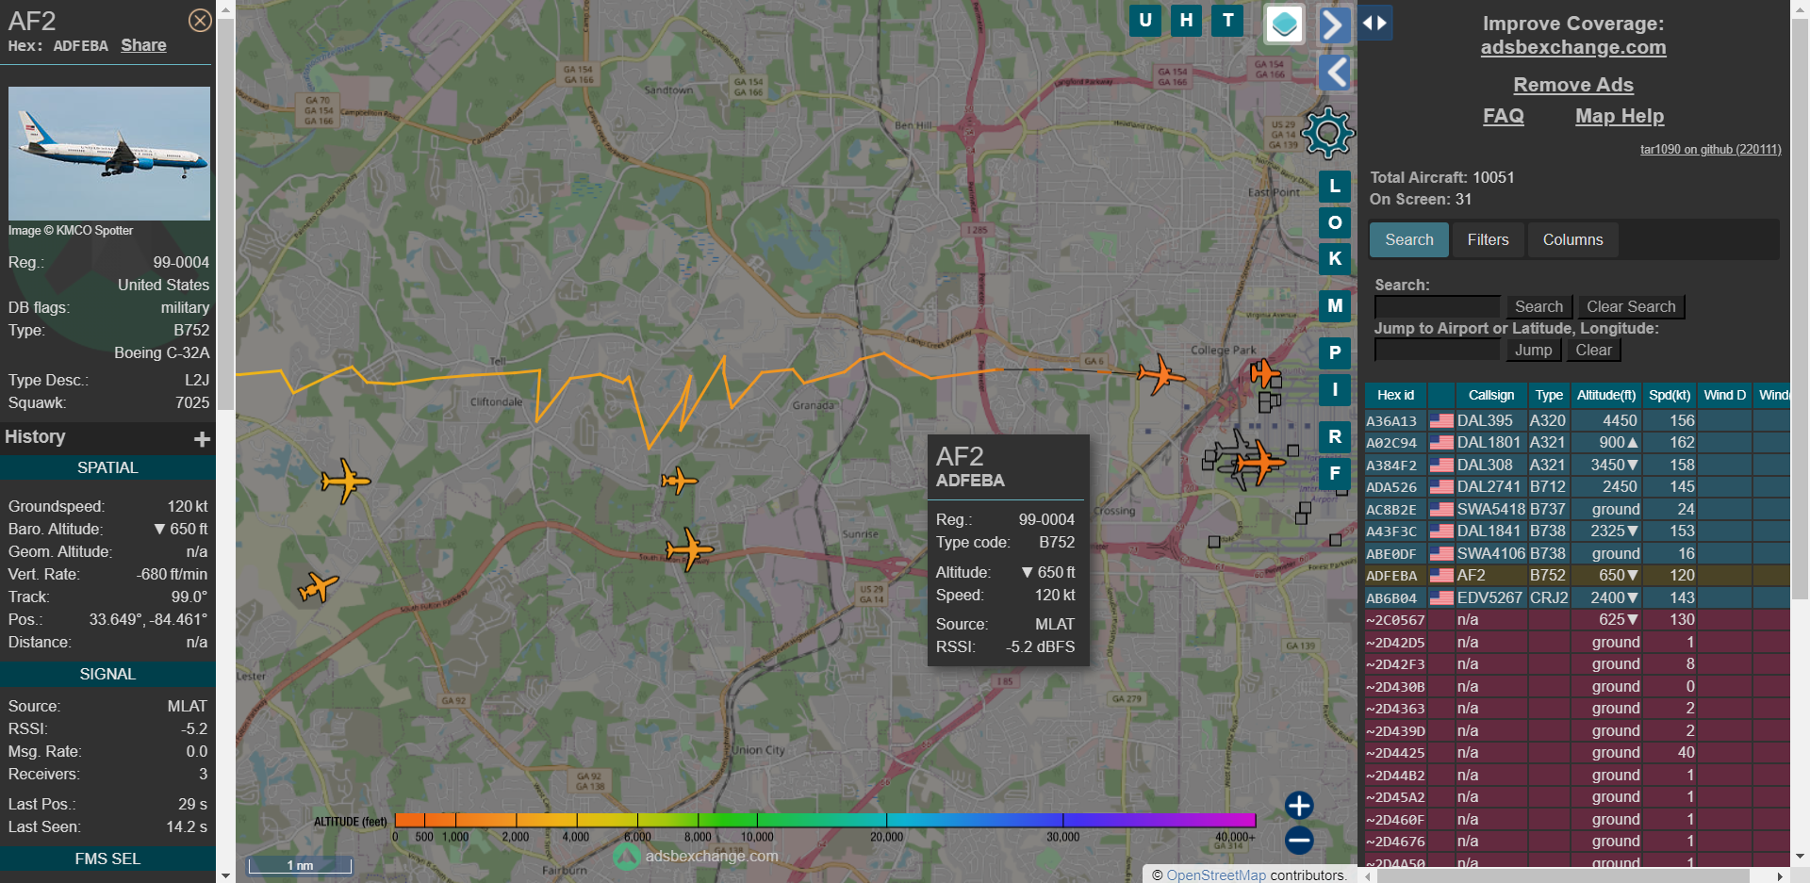Sort table by Hex id column
1810x883 pixels.
pyautogui.click(x=1395, y=395)
